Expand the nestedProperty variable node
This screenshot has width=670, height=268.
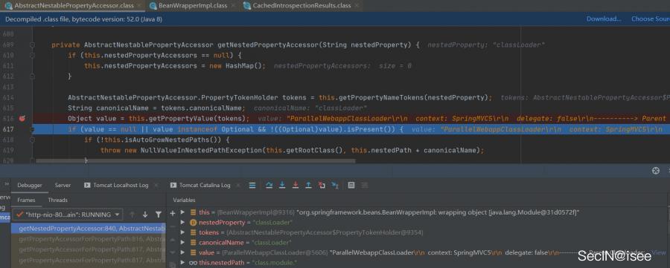(x=183, y=223)
